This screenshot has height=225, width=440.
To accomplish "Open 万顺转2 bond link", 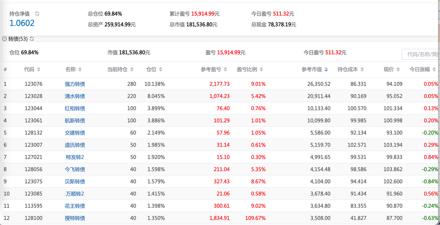I will point(75,194).
